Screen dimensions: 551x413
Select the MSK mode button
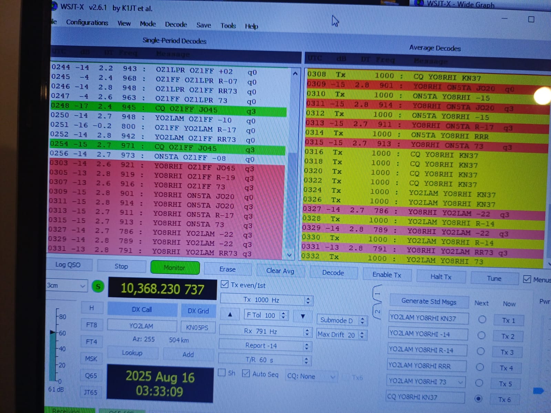91,359
